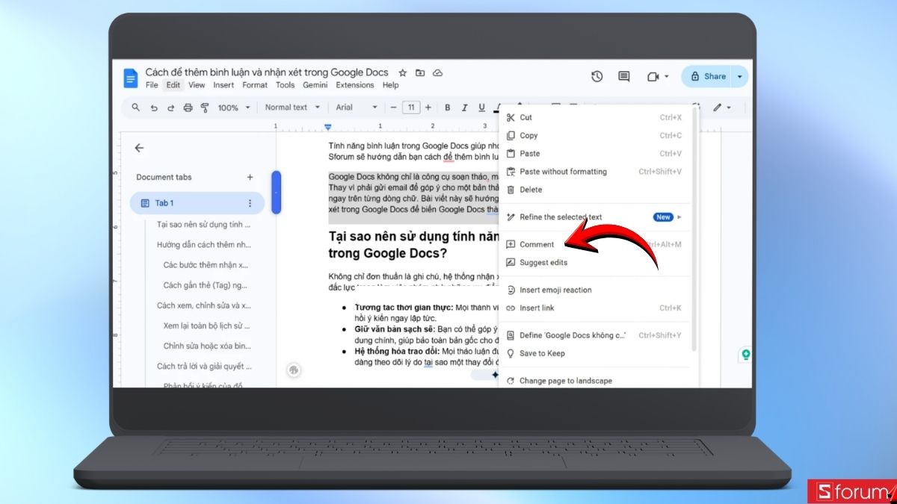Undo the last action

click(154, 108)
